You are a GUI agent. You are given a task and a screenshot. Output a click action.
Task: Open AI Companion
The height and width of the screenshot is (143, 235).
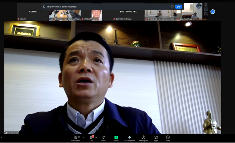(x=130, y=138)
